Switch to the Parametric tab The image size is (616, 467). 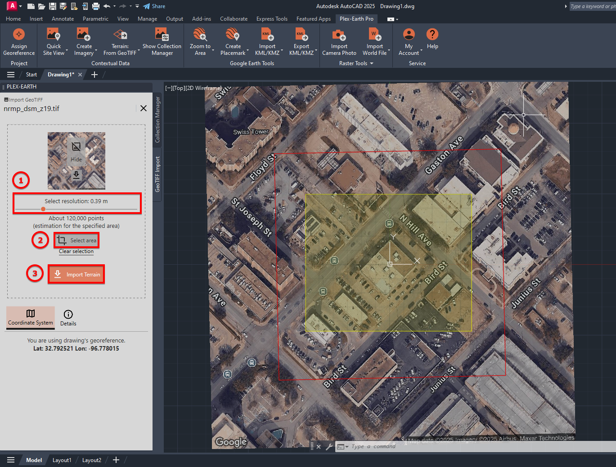pos(95,19)
